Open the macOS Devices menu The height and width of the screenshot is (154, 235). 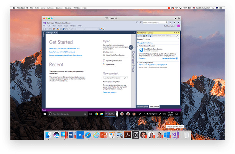coord(59,8)
